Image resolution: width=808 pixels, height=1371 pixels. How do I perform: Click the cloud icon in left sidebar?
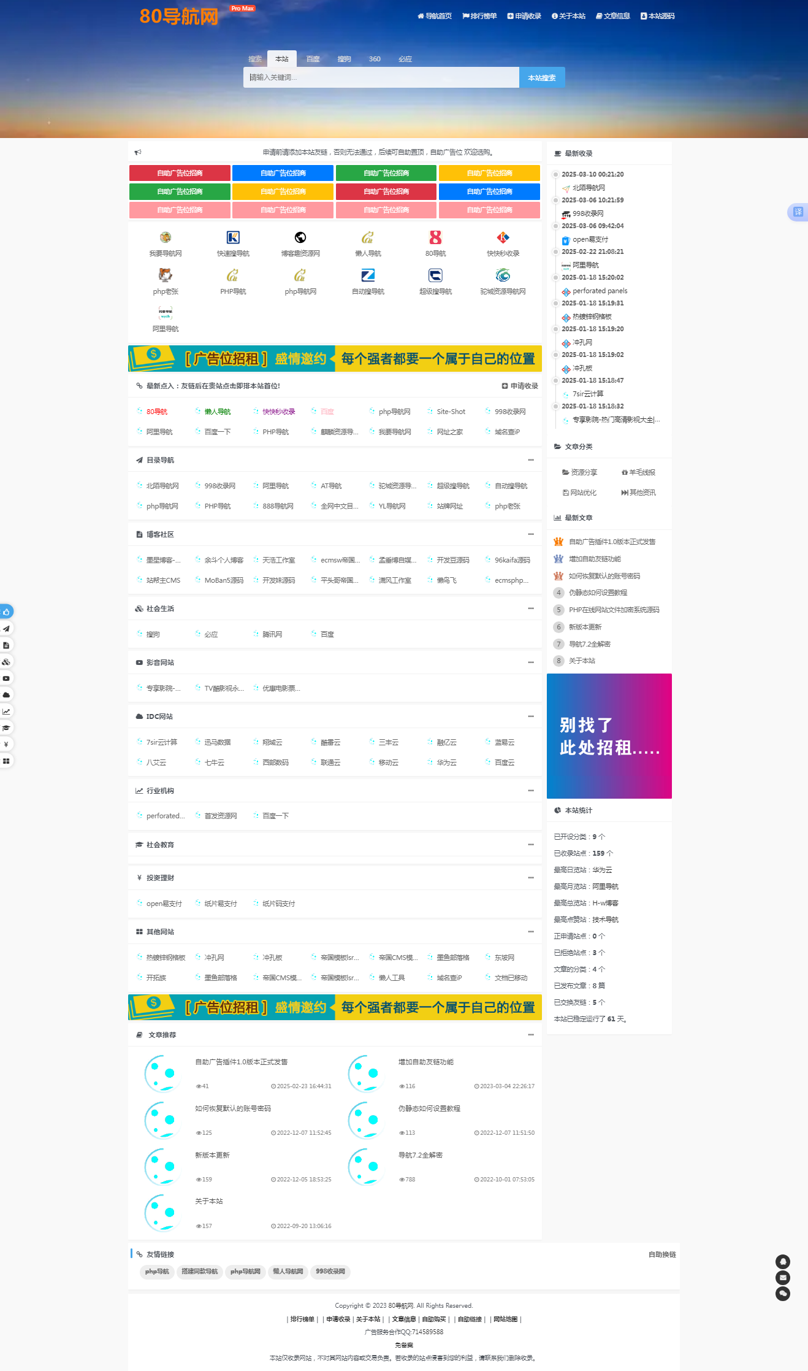[6, 694]
